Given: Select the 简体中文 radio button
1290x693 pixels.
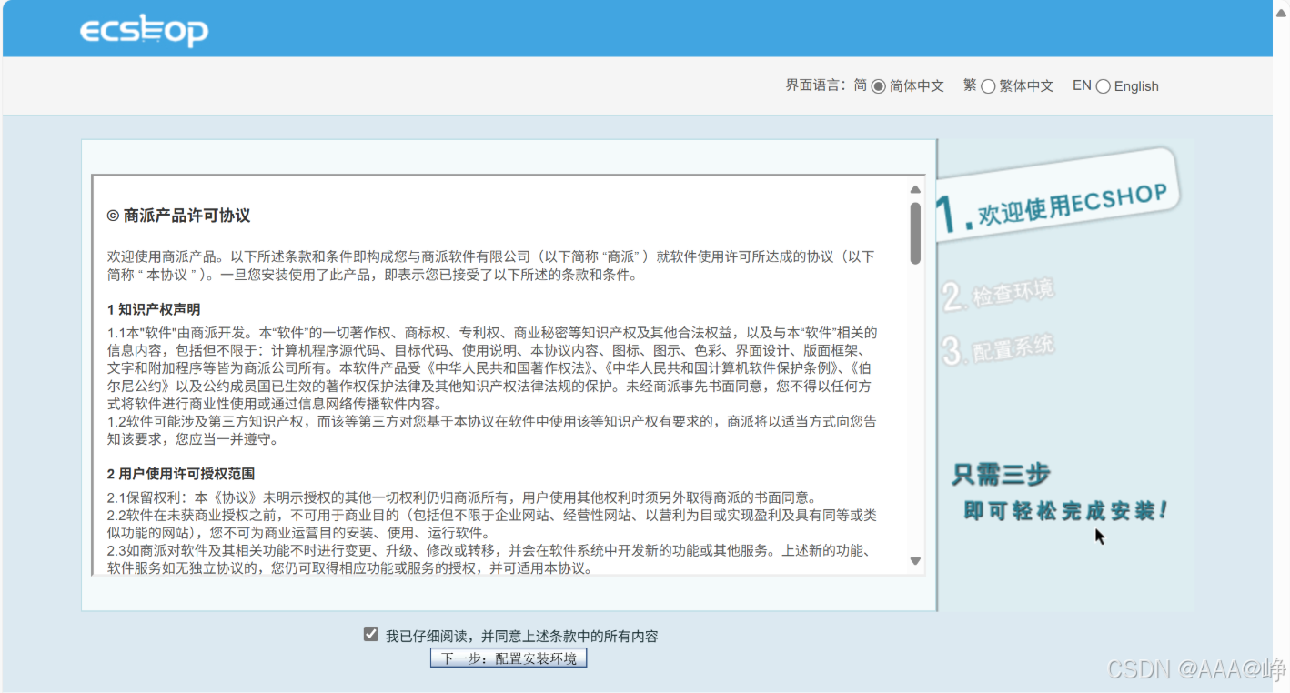Looking at the screenshot, I should [x=878, y=86].
